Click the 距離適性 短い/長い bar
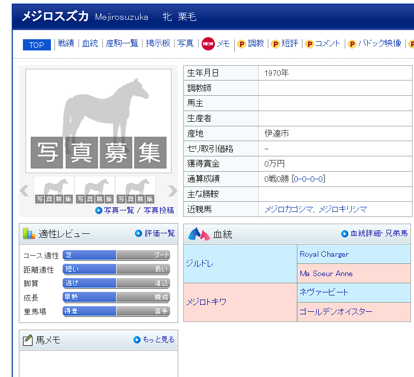The height and width of the screenshot is (377, 414). tap(116, 269)
